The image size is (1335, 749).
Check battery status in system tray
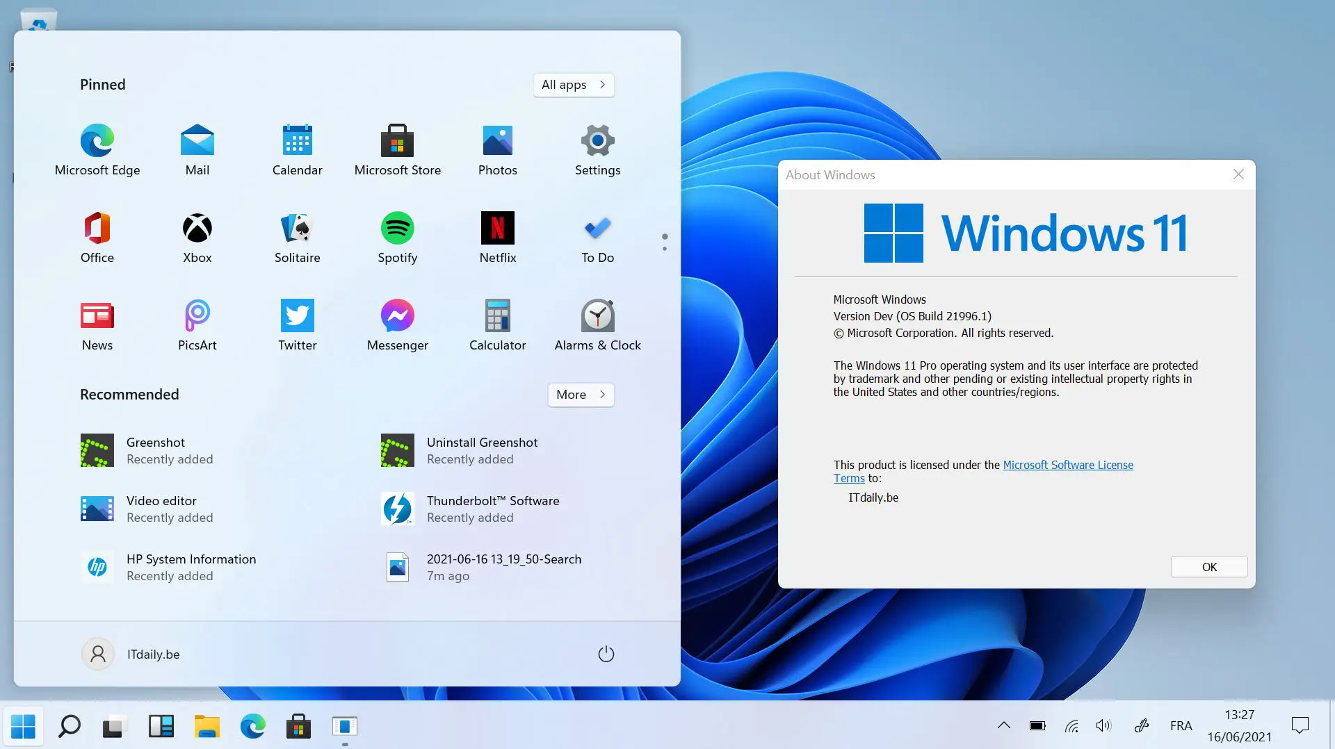pos(1037,725)
